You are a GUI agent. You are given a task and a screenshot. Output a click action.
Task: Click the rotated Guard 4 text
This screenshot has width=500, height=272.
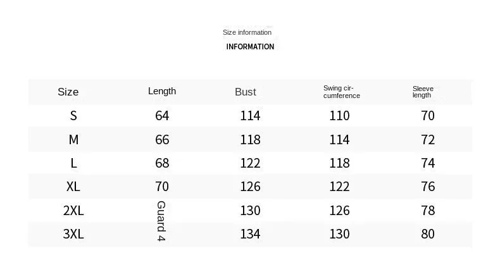click(x=161, y=221)
